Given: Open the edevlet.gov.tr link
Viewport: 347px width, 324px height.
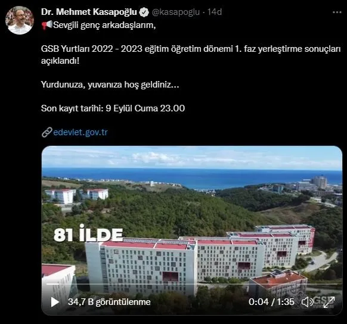Looking at the screenshot, I should [80, 132].
